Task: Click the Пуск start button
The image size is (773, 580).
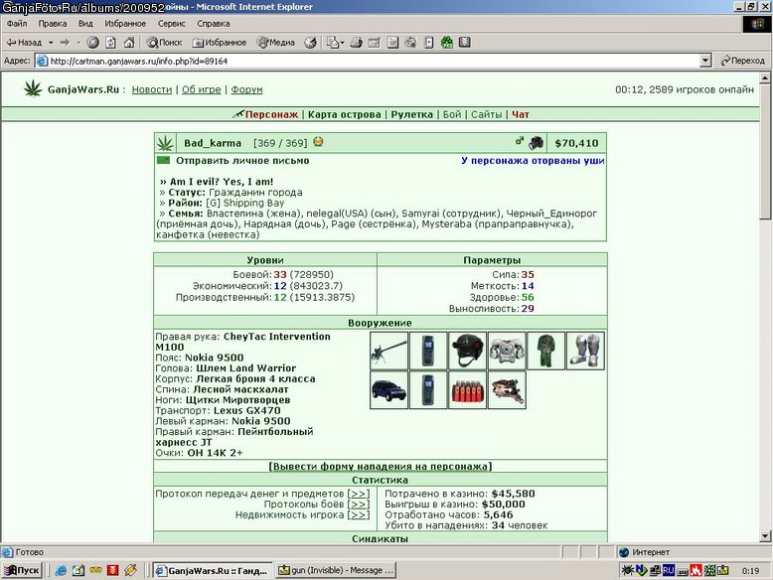Action: 22,570
